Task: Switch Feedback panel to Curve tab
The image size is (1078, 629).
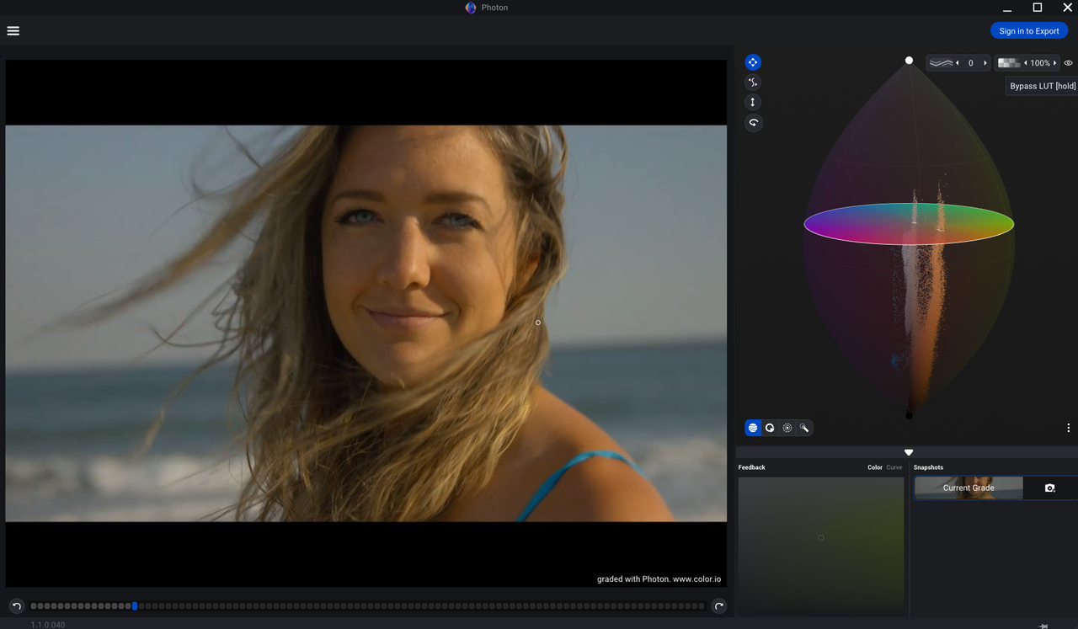Action: (x=894, y=467)
